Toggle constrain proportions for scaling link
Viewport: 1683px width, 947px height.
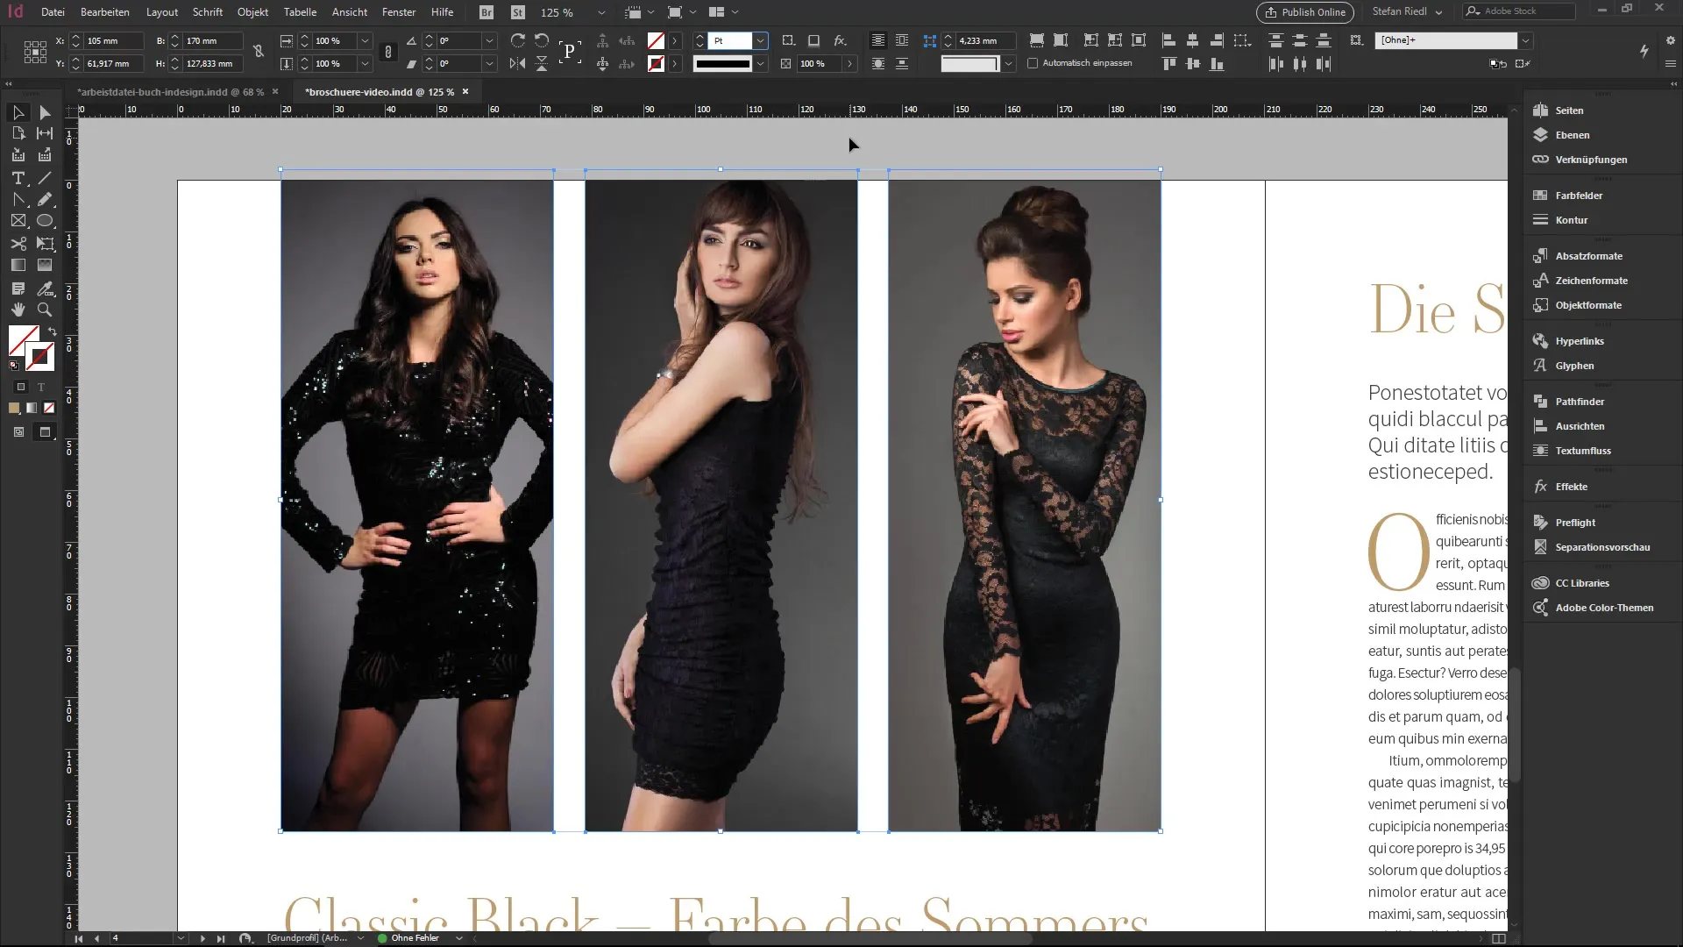(388, 52)
